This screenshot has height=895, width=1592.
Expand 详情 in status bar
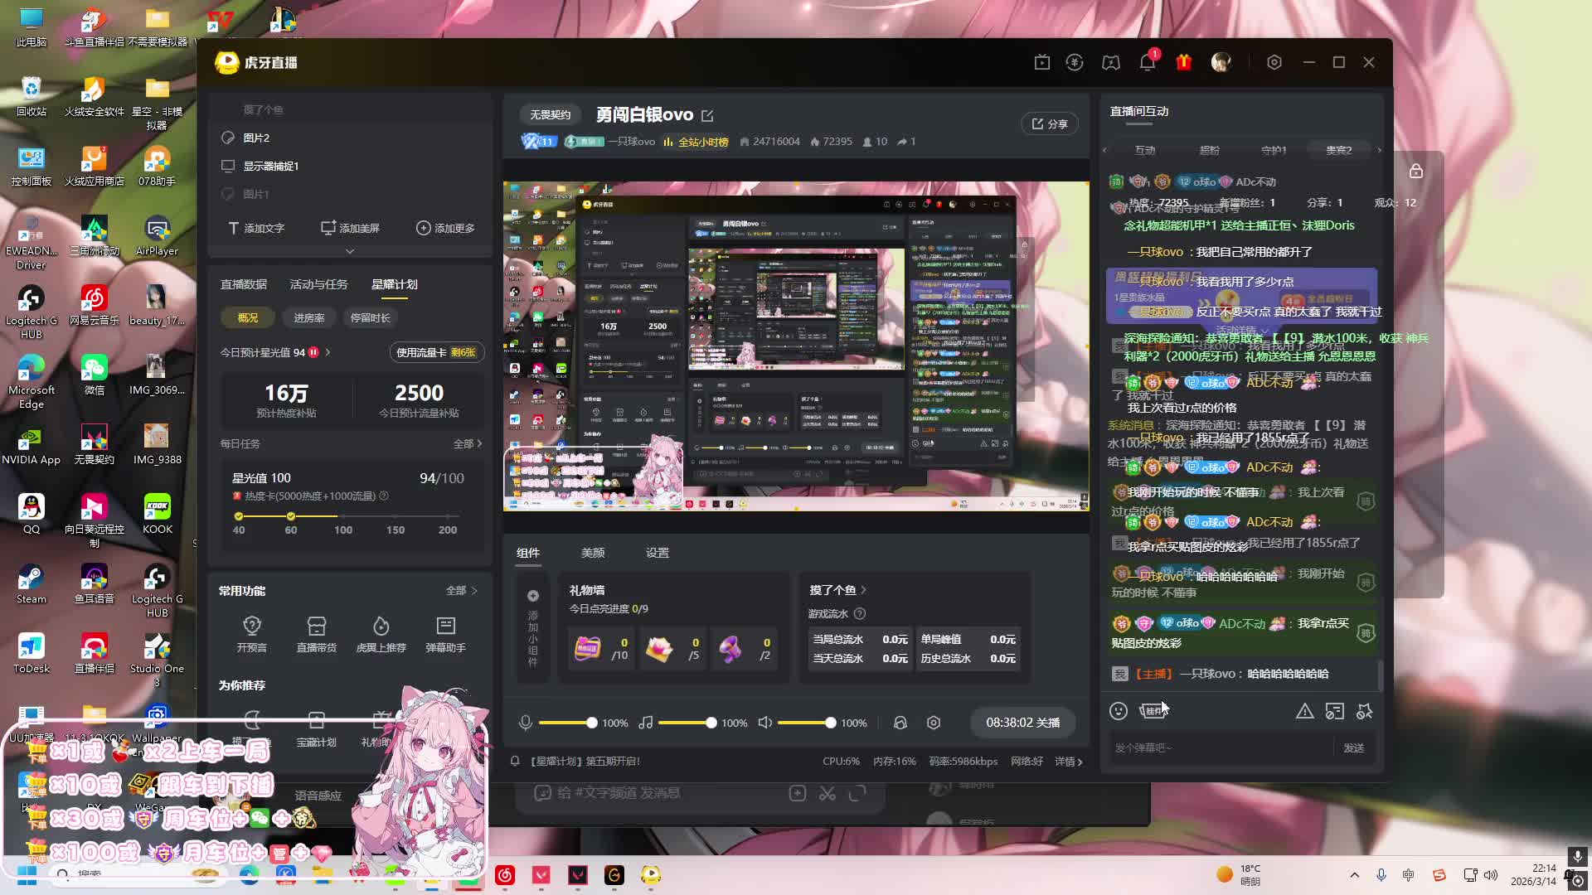[1069, 762]
